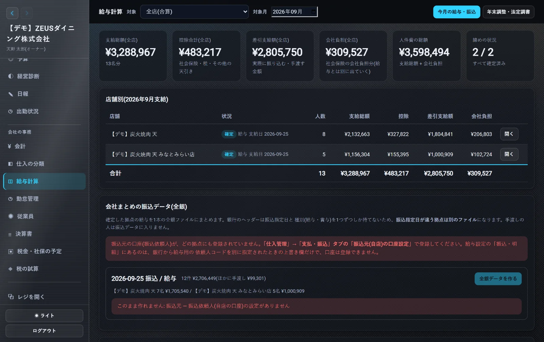This screenshot has height=342, width=544.
Task: Switch theme with the ライト button
Action: pyautogui.click(x=44, y=316)
